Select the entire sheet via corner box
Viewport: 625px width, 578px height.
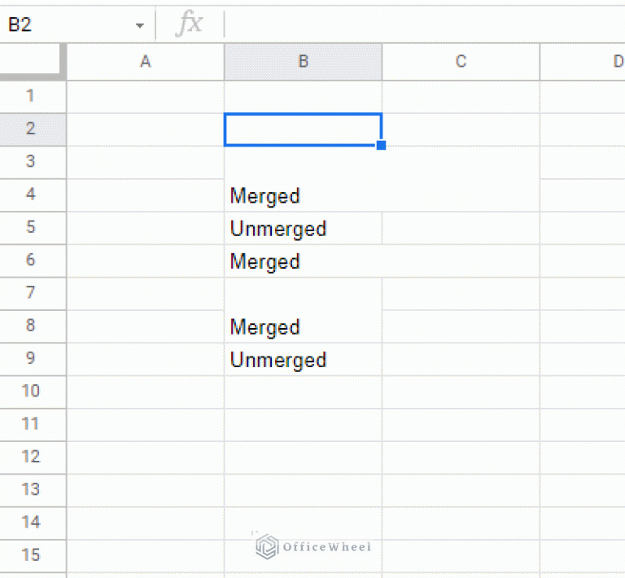(33, 62)
